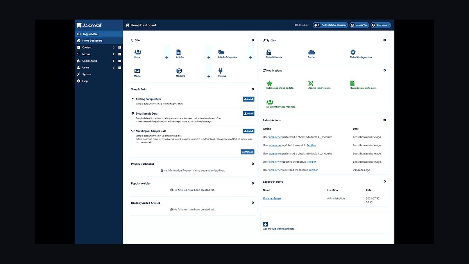469x264 pixels.
Task: Open the Menus dashboard grid icon in sidebar
Action: coord(120,54)
